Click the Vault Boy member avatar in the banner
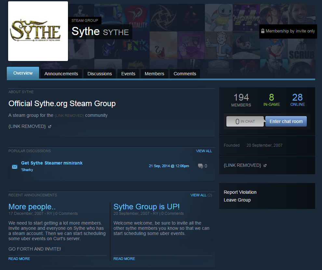 [219, 45]
